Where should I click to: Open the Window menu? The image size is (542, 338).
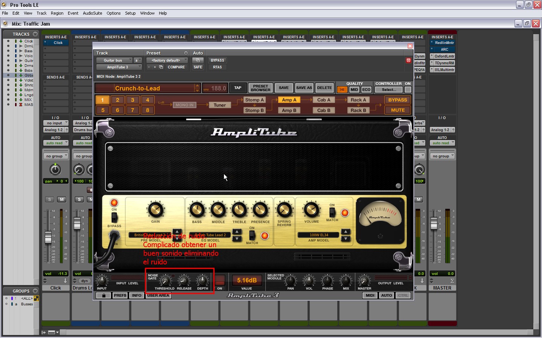pos(147,13)
